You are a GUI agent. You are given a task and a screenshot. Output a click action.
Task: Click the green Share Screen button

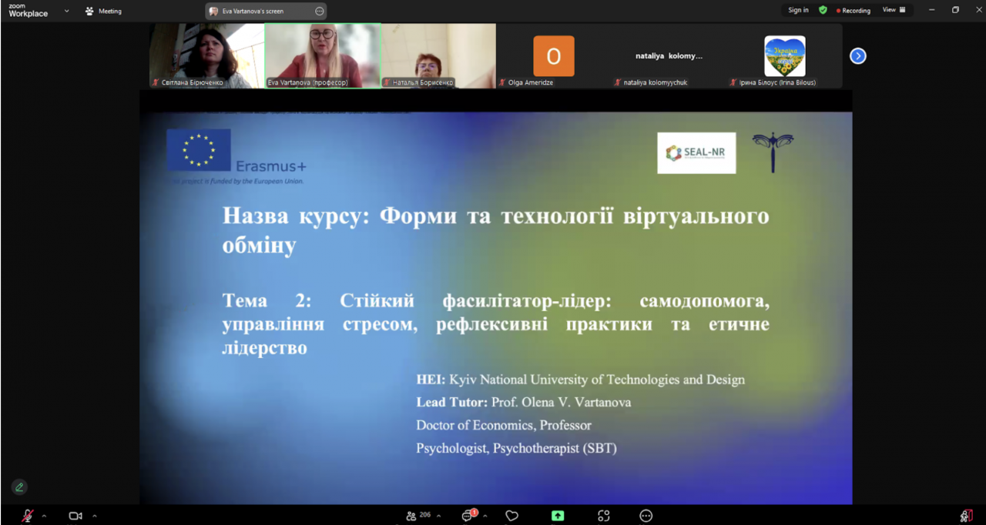[x=558, y=516]
